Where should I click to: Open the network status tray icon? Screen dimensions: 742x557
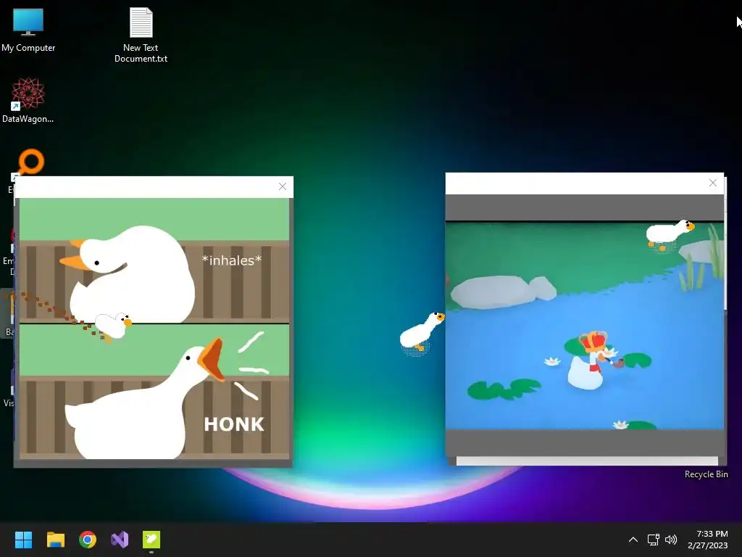[654, 540]
